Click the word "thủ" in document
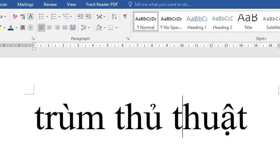Screen dimensions: 280x150 coord(138,117)
